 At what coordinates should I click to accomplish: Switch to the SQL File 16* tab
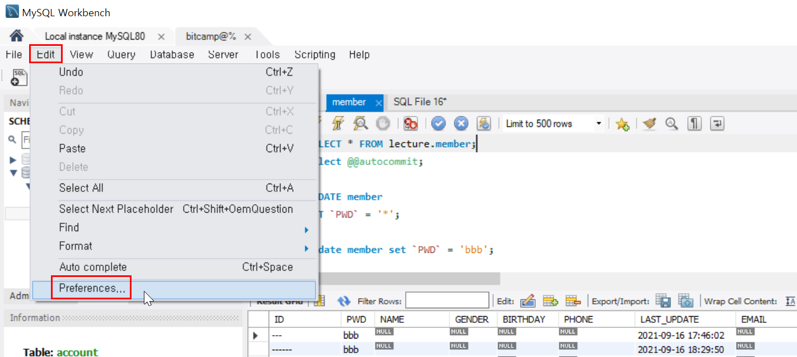point(420,102)
